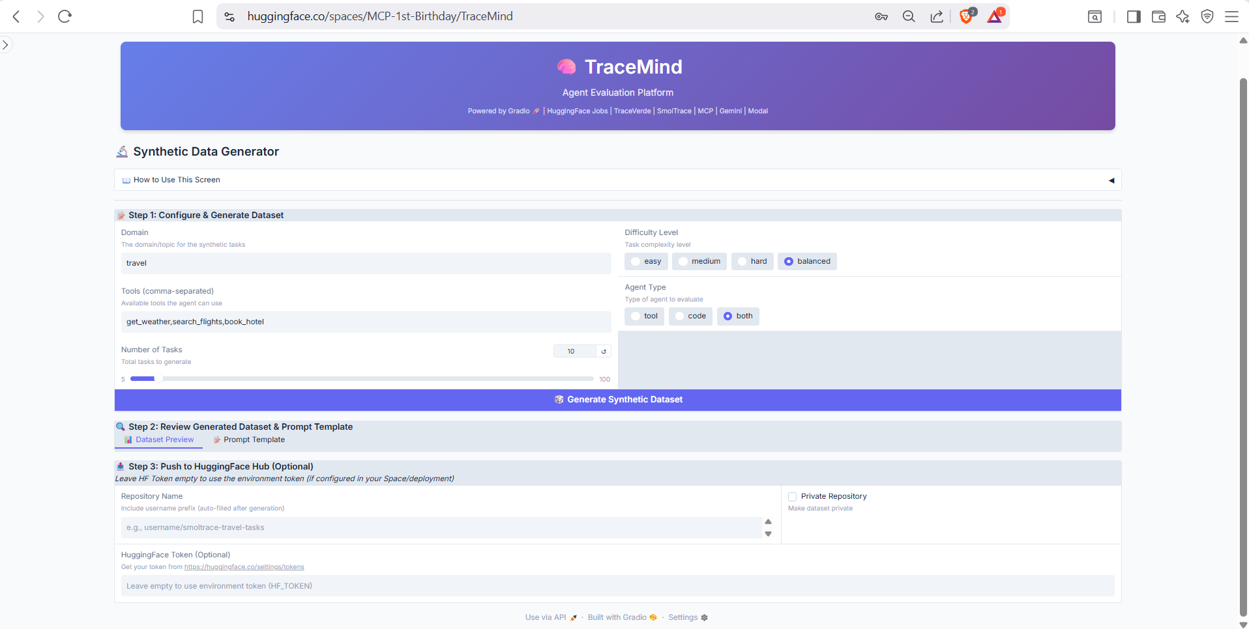Click the browser address bar URL
Viewport: 1249px width, 629px height.
[380, 16]
